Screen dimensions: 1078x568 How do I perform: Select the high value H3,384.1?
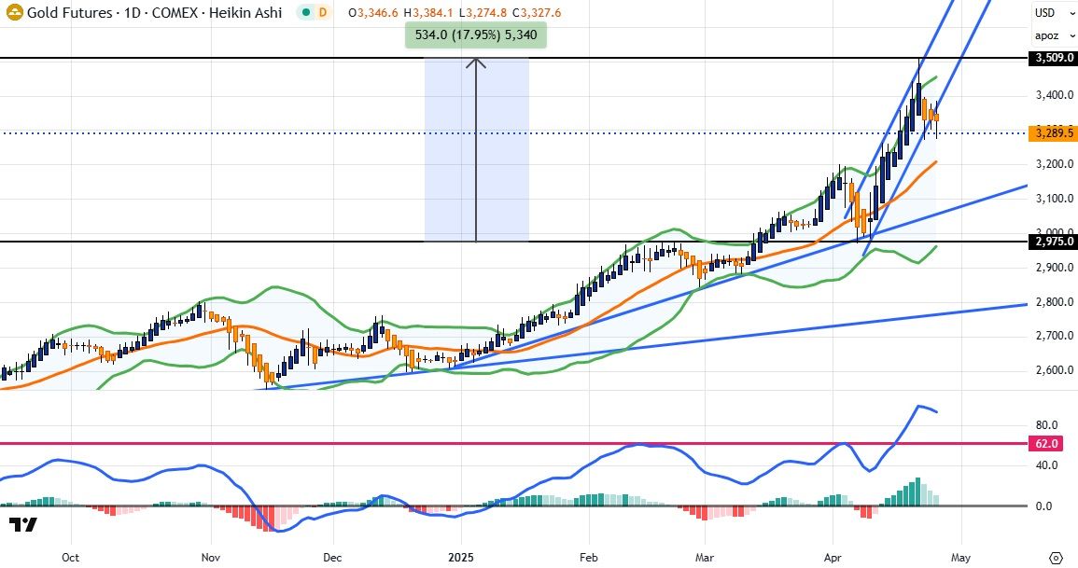[x=428, y=13]
